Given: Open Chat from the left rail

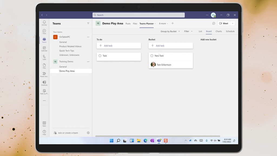Looking at the screenshot, I should (44, 32).
